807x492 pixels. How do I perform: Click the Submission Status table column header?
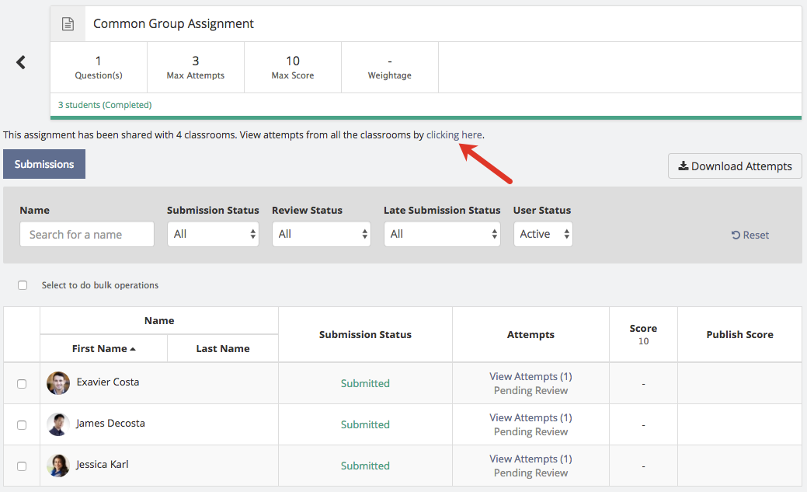click(x=365, y=335)
